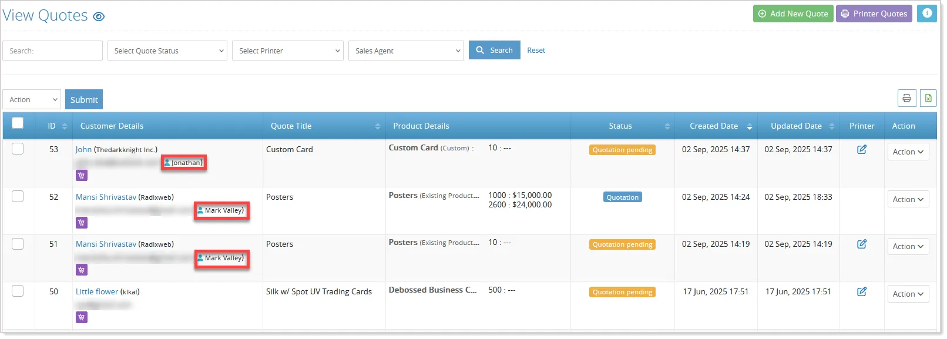Click the purple cart icon for quote 50
947x339 pixels.
(82, 317)
